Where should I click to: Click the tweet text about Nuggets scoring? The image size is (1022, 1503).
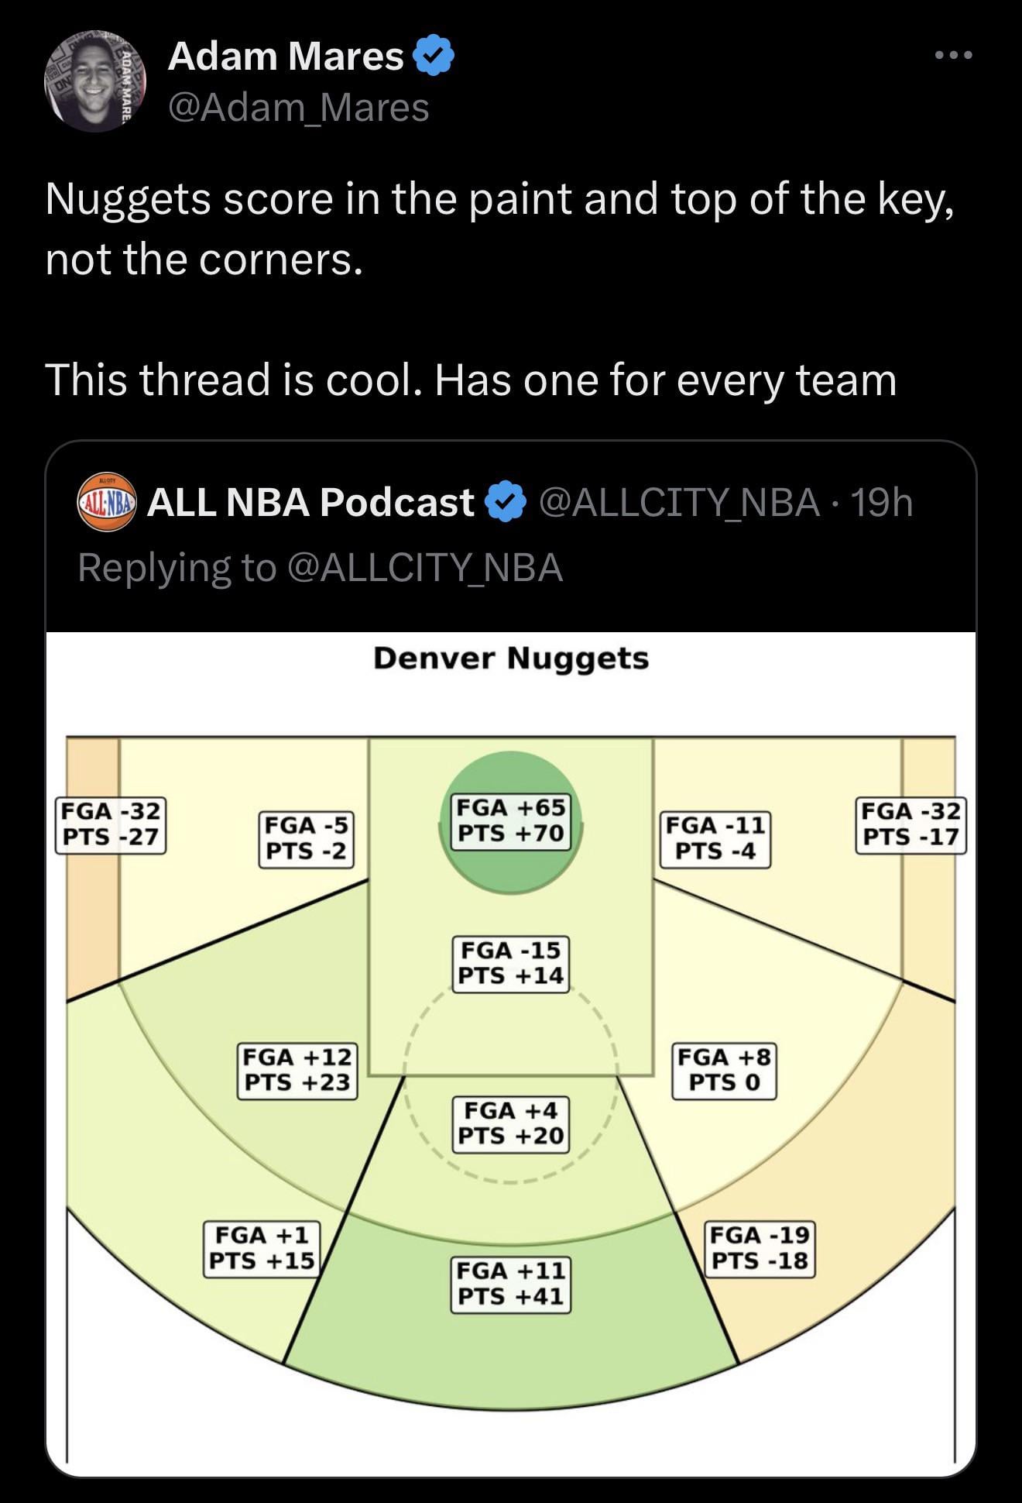[499, 229]
